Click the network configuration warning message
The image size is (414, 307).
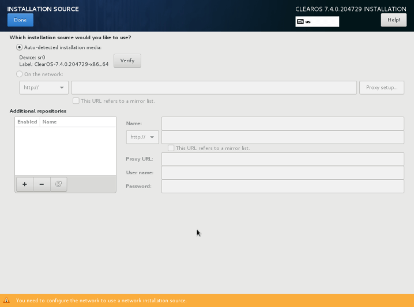coord(101,301)
